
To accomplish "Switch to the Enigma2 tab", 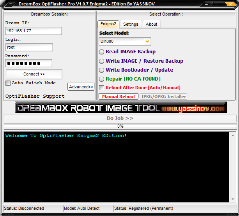I will (108, 24).
